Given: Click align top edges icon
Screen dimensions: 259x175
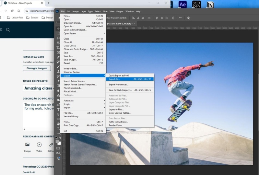Looking at the screenshot, I should (x=157, y=18).
